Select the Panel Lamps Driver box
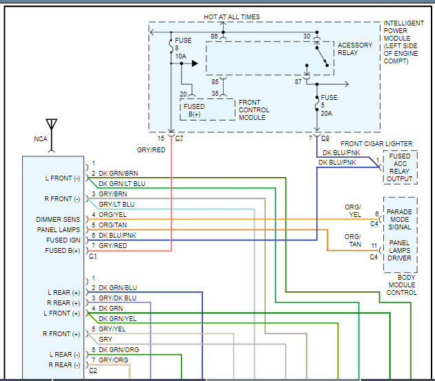435x381 pixels. tap(400, 251)
